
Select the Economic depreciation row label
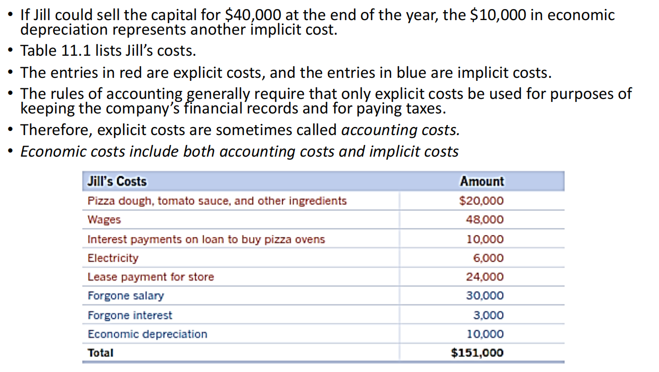pyautogui.click(x=147, y=334)
